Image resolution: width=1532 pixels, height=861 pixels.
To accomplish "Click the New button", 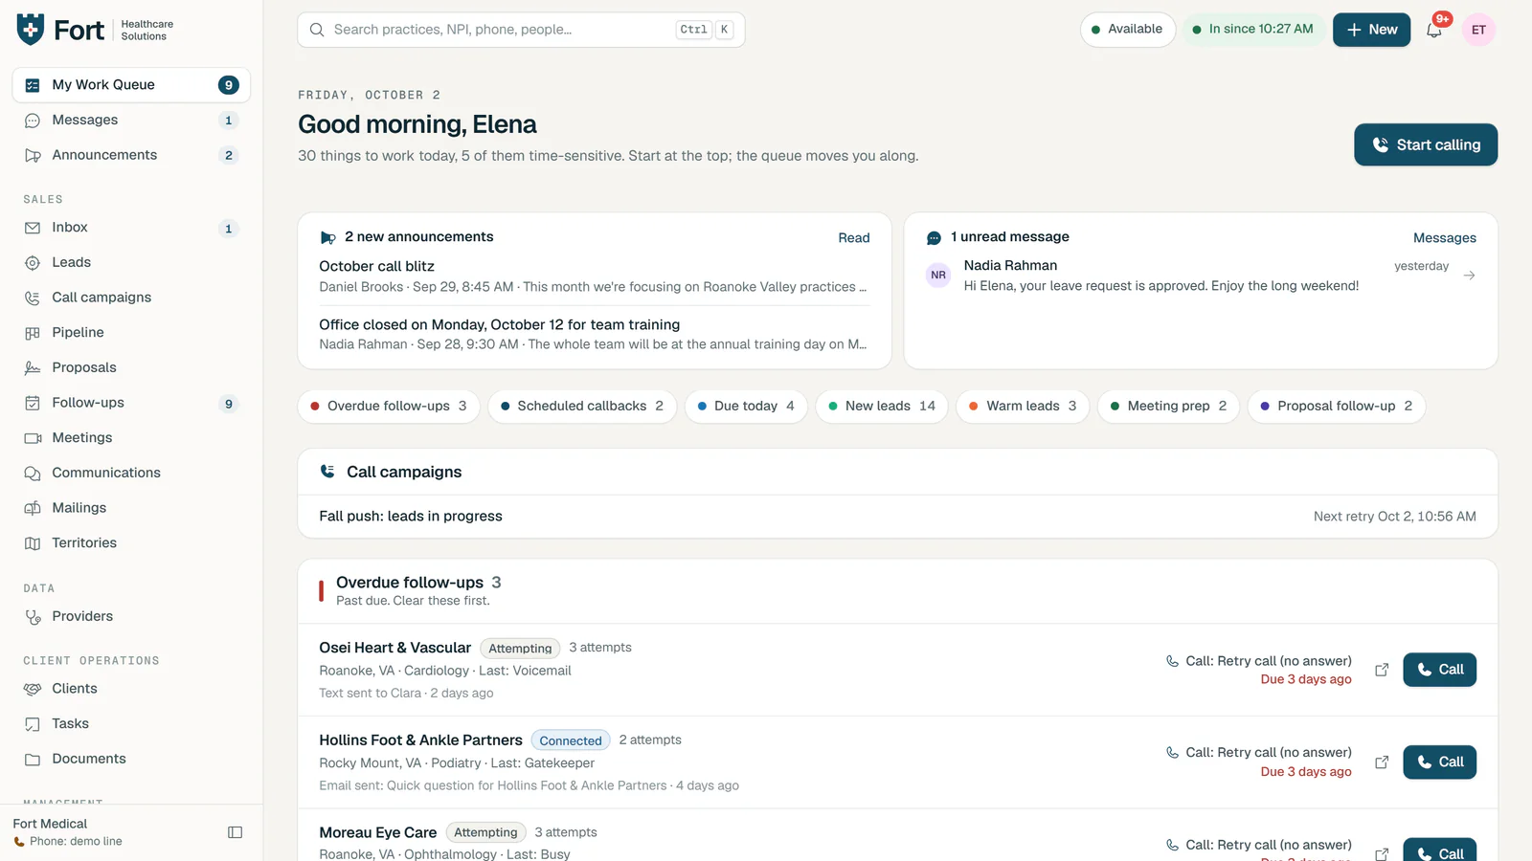I will 1371,30.
